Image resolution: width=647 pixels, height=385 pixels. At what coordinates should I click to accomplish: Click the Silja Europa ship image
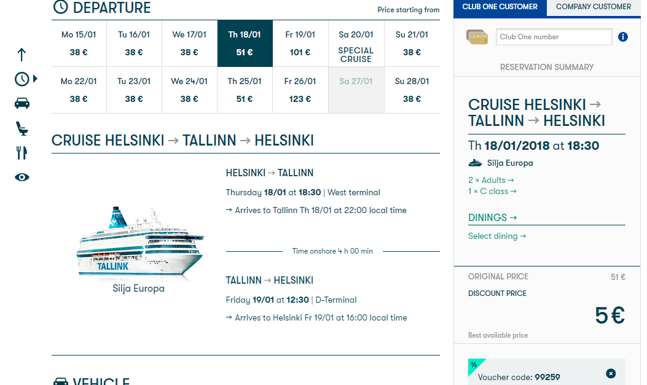(x=139, y=241)
